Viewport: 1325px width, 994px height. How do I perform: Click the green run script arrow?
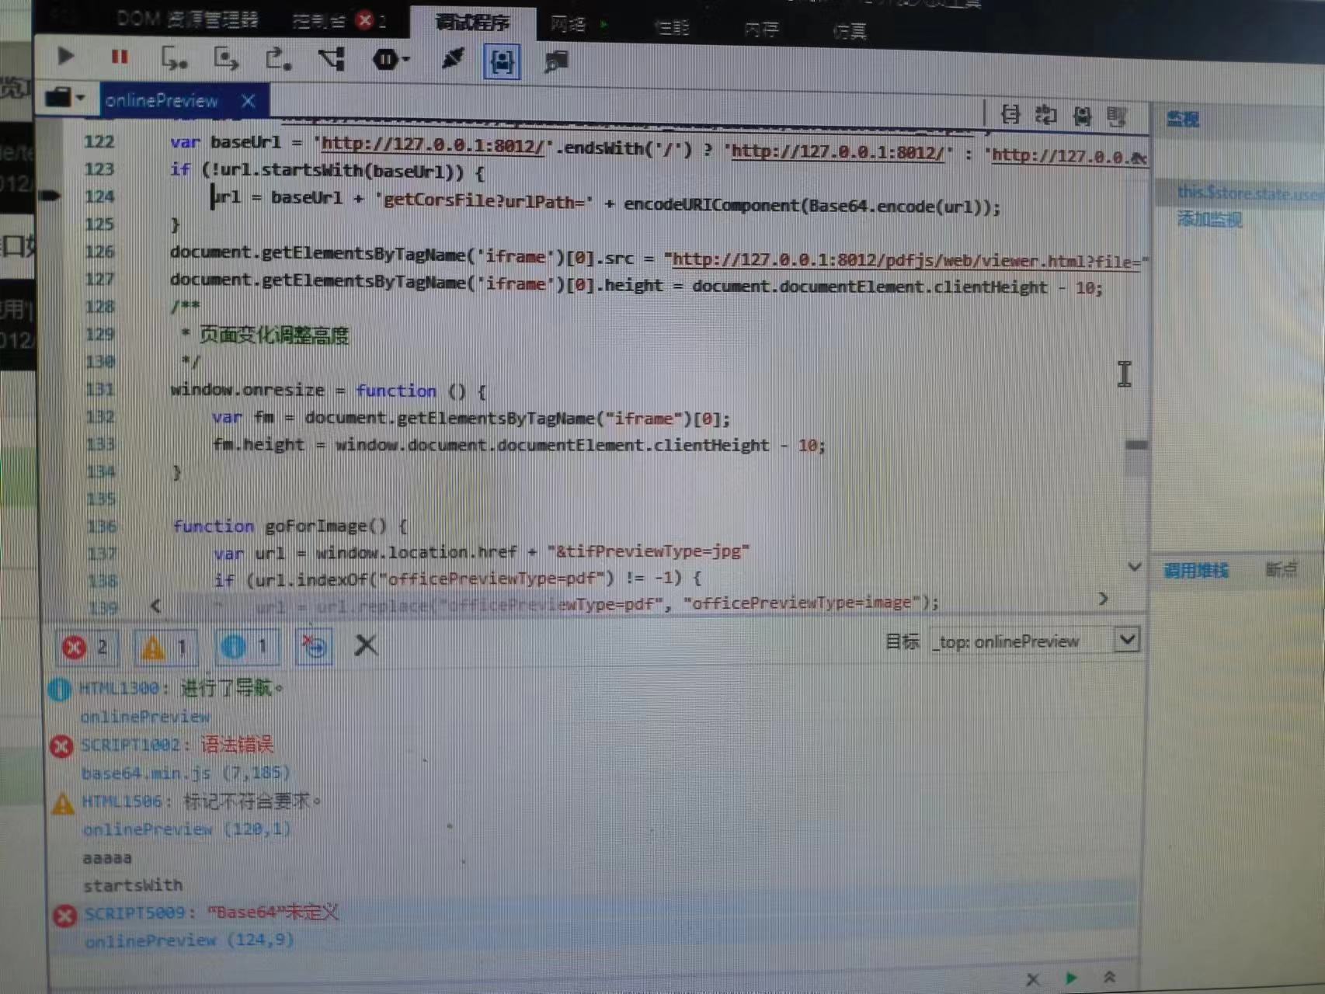tap(1072, 978)
